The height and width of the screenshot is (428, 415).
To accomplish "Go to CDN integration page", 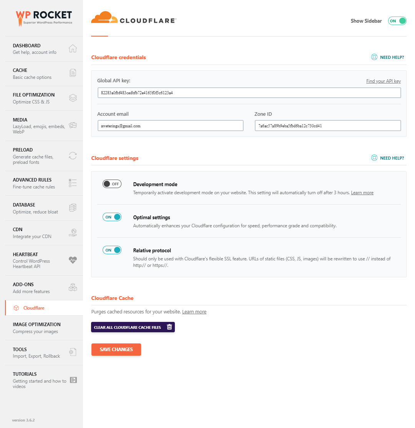I will (44, 233).
